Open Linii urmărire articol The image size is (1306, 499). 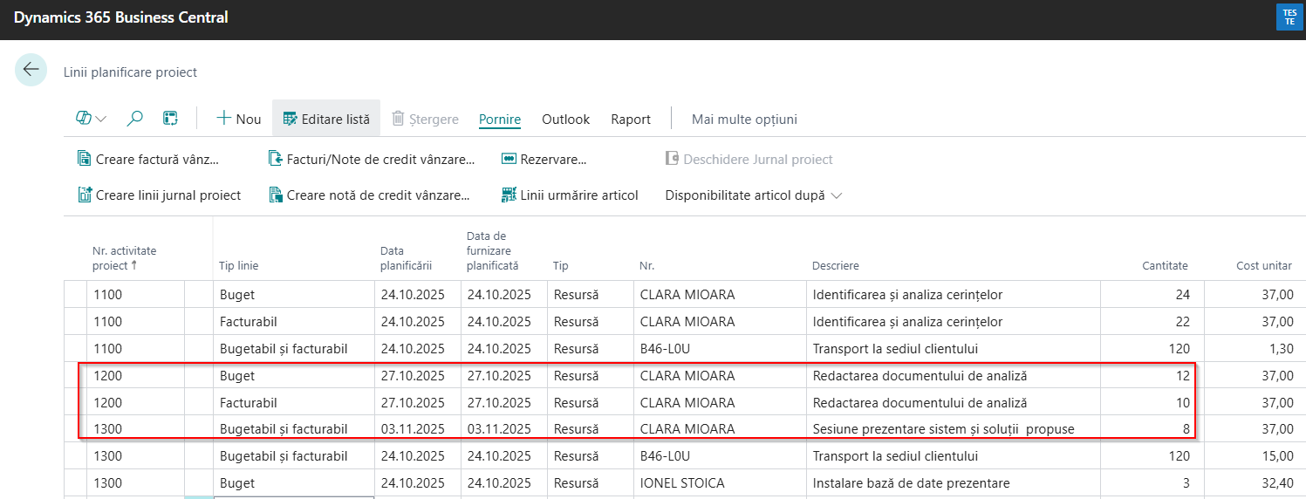click(x=571, y=195)
